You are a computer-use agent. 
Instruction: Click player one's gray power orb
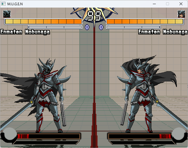[10, 134]
